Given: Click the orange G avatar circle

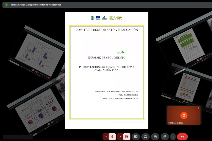Looking at the screenshot, I should click(184, 115).
